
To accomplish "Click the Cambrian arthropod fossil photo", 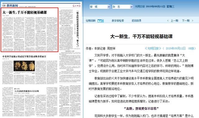I will (24, 66).
